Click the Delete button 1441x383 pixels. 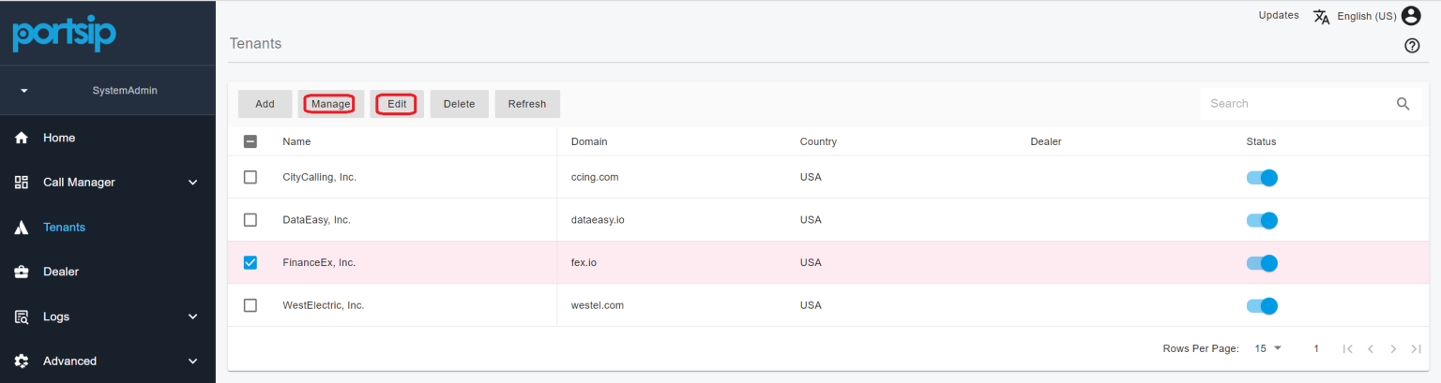[459, 104]
